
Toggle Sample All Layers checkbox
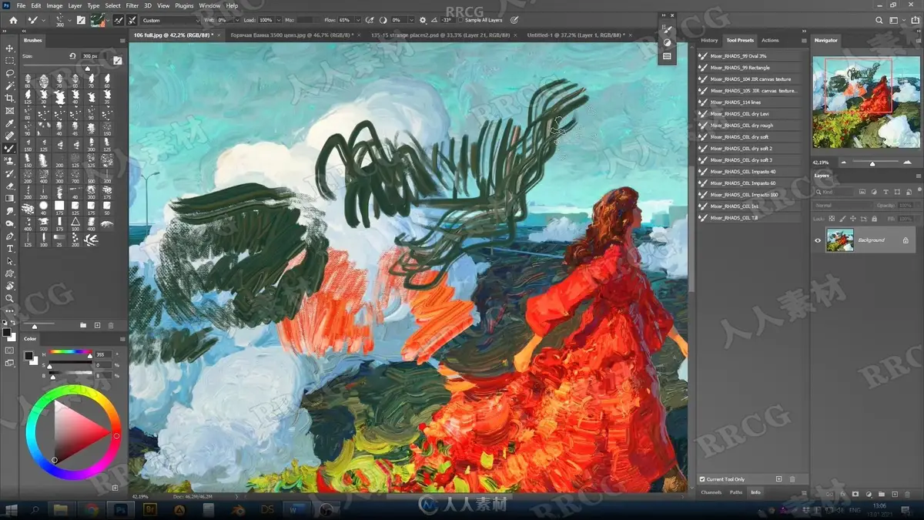coord(460,20)
